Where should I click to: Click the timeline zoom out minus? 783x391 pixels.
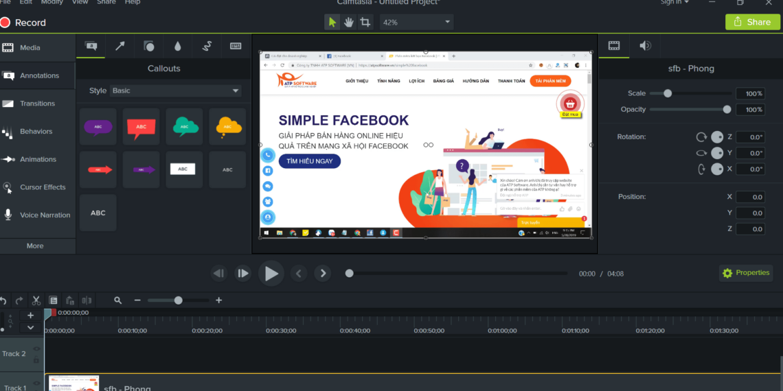pyautogui.click(x=137, y=300)
